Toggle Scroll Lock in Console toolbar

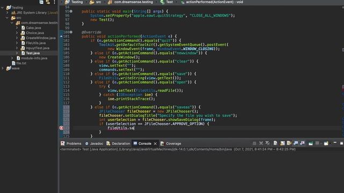(x=282, y=143)
